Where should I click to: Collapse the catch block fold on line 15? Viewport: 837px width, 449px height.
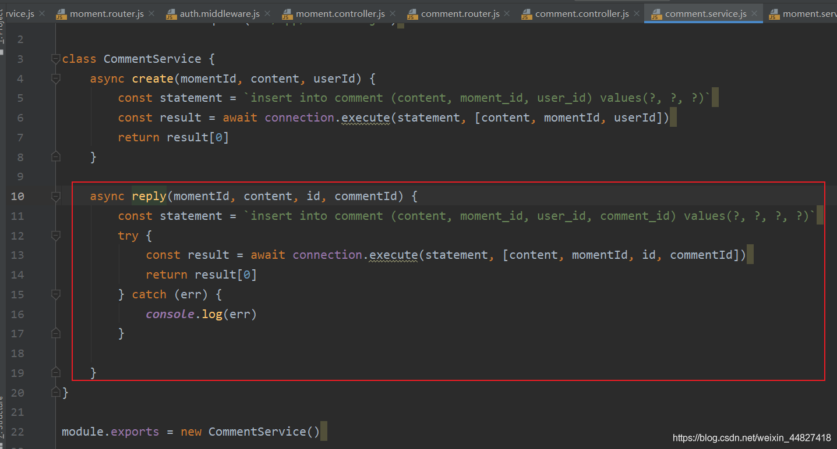pyautogui.click(x=55, y=294)
